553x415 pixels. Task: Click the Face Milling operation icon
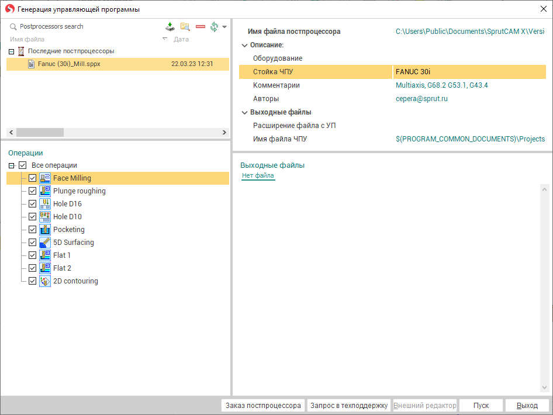pos(45,178)
